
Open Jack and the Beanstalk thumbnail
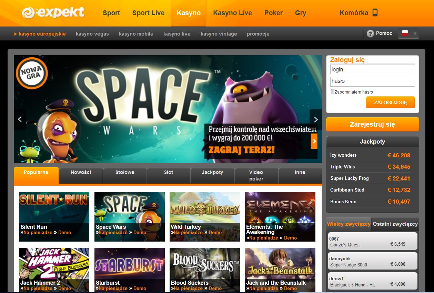[280, 270]
